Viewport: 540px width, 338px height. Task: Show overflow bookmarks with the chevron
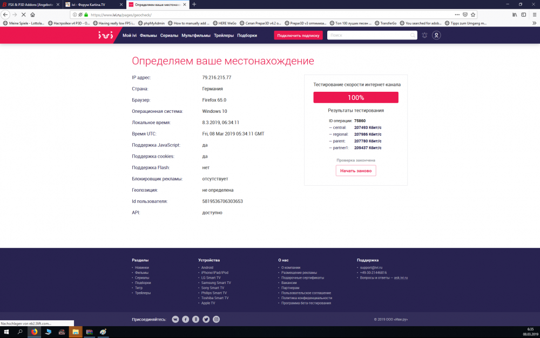point(534,23)
